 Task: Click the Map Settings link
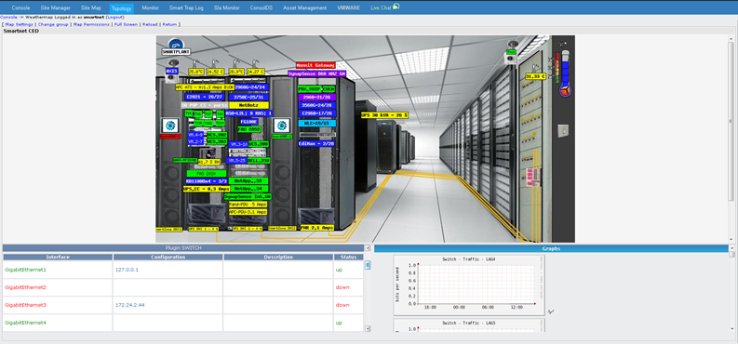[20, 24]
